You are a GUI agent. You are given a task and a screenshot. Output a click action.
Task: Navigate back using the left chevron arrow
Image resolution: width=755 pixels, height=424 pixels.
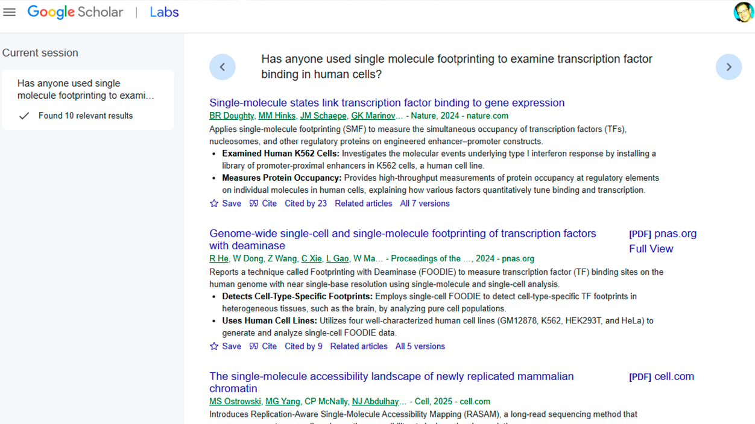pos(223,67)
